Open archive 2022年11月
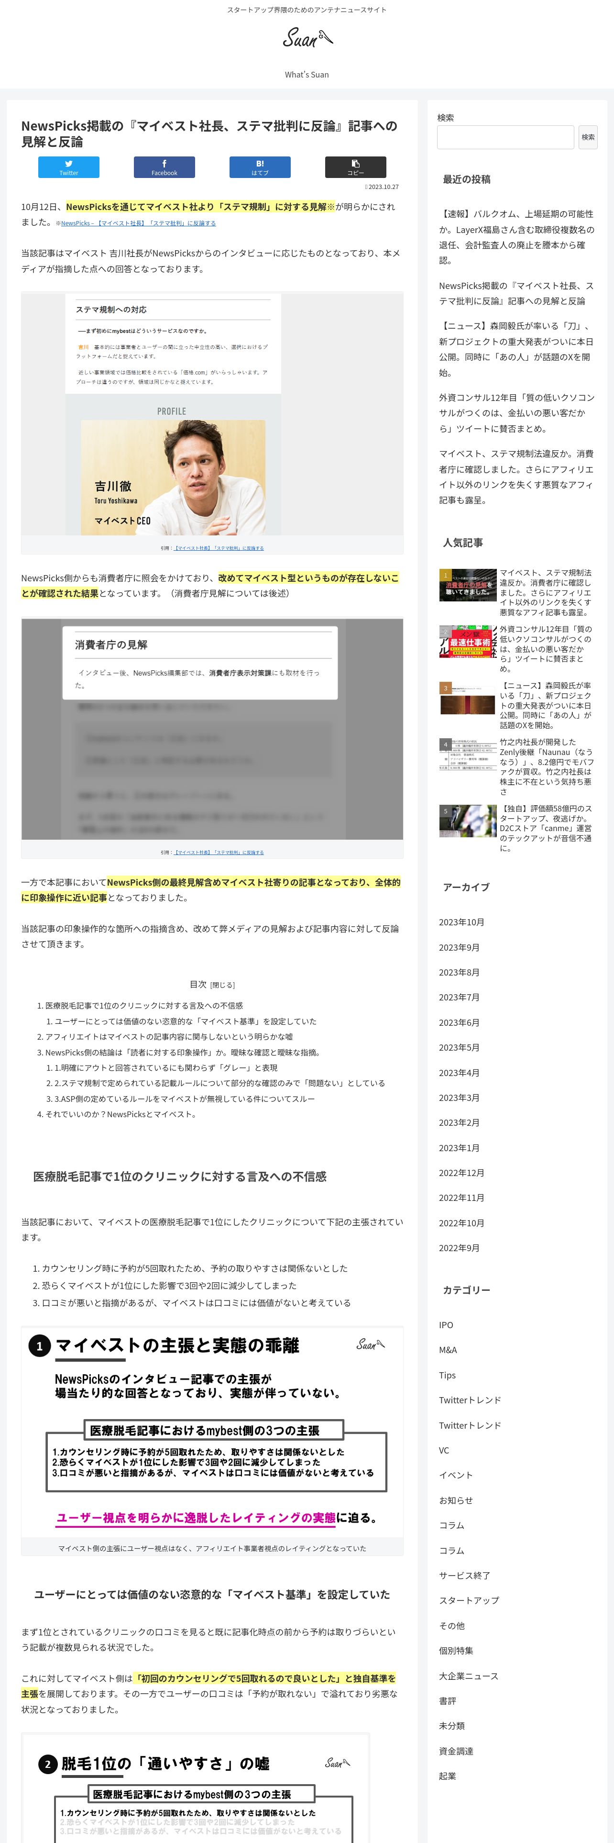Viewport: 614px width, 1843px height. coord(461,1198)
